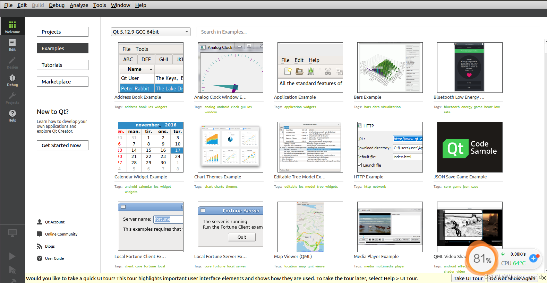The image size is (547, 283).
Task: Open the Blogs RSS feed icon
Action: pyautogui.click(x=40, y=246)
